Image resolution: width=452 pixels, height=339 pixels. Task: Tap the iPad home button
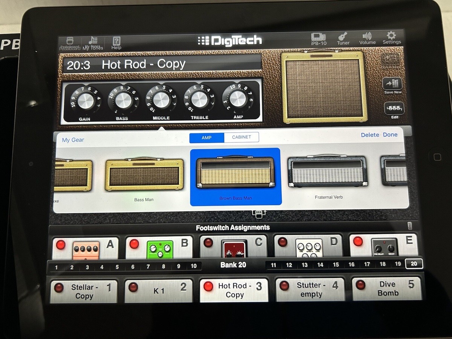(437, 157)
